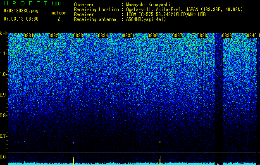Click the Receiver field label

click(84, 14)
